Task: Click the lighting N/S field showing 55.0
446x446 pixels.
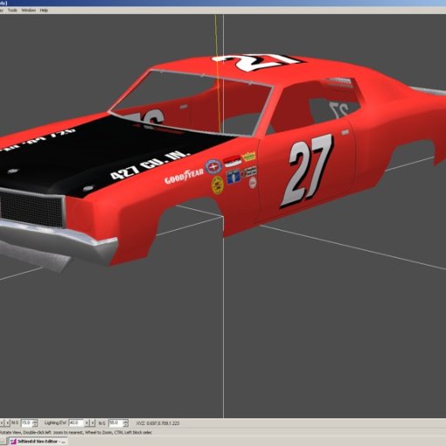Action: 116,422
